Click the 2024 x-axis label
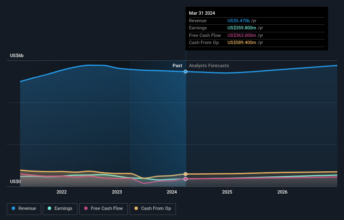Image resolution: width=344 pixels, height=220 pixels. 172,192
